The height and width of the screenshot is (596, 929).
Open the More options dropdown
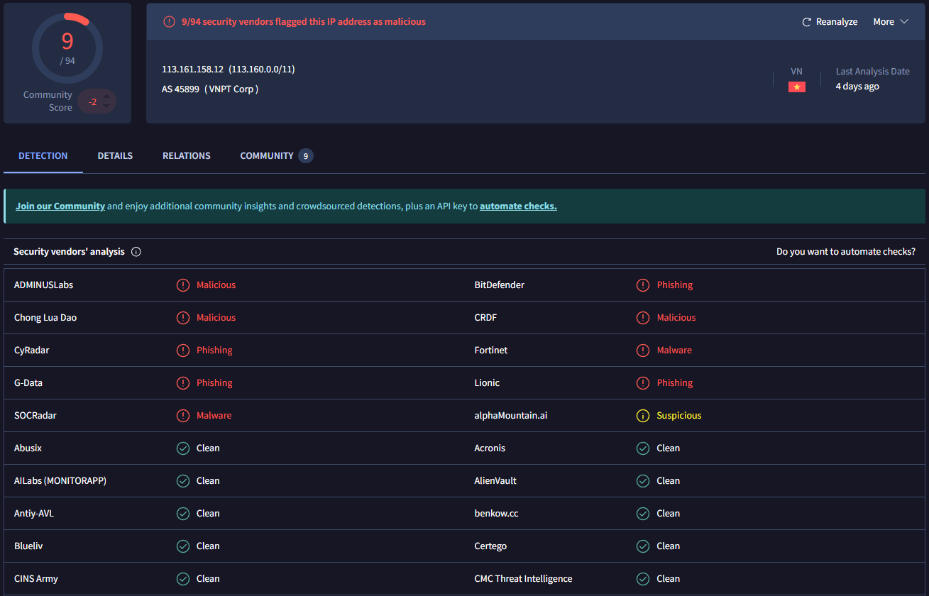click(x=889, y=21)
